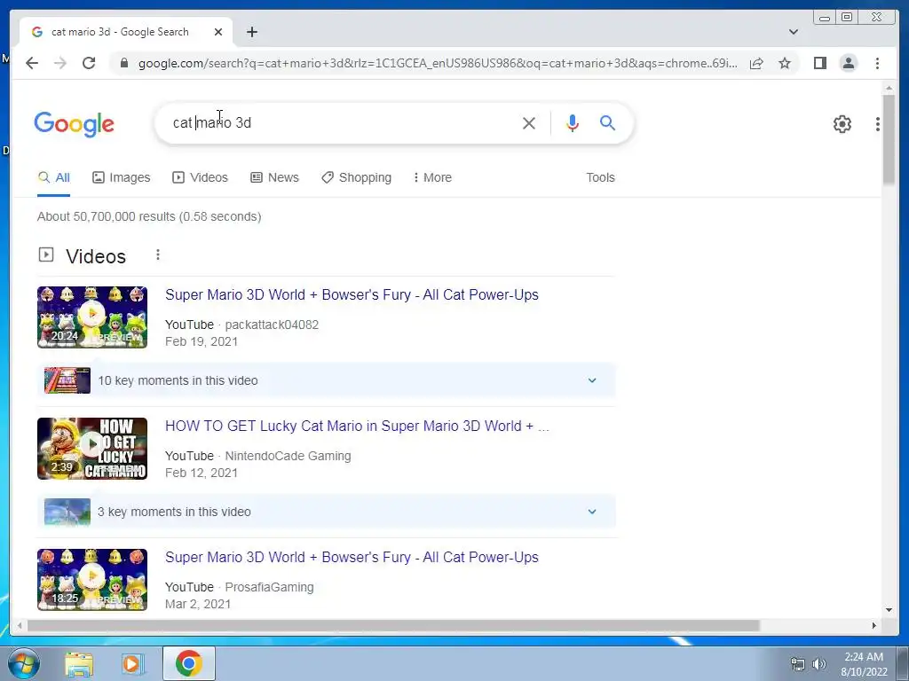
Task: Open a new tab with the plus button
Action: (251, 32)
